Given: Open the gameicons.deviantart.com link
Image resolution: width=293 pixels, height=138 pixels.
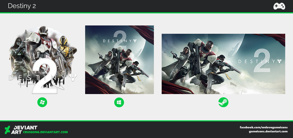Looking at the screenshot, I should coord(268,132).
